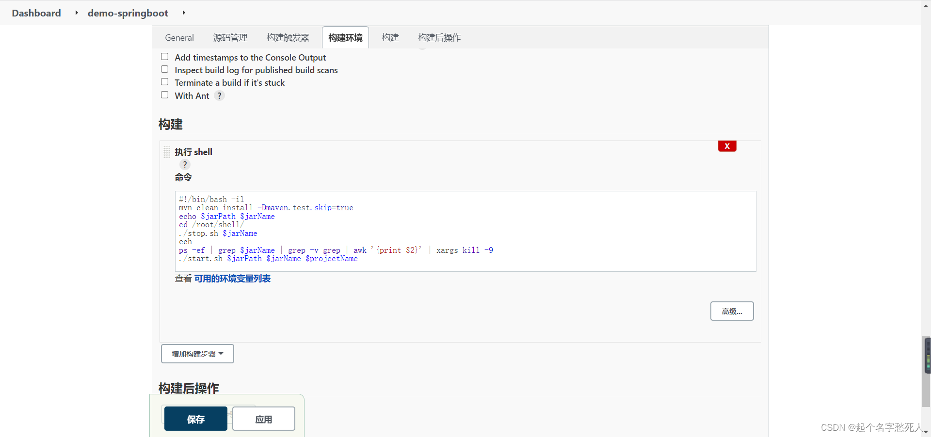Switch to the General tab

179,38
